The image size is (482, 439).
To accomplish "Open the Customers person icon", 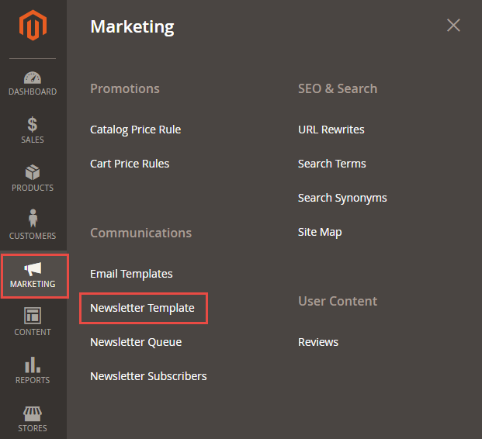I will [33, 219].
